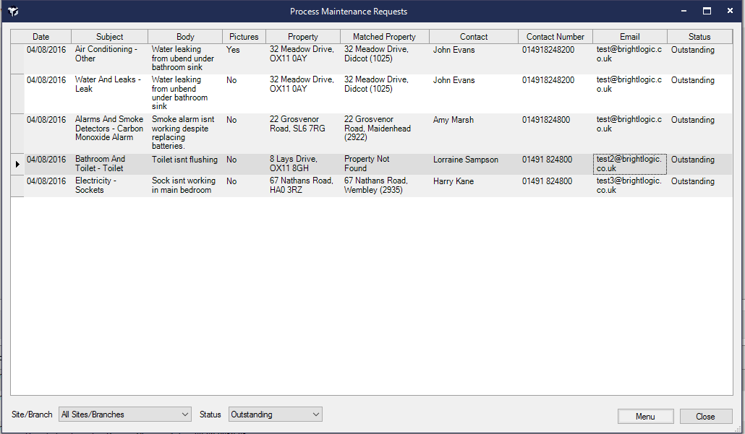Select row header of first request
Viewport: 745px width, 434px height.
pyautogui.click(x=17, y=58)
